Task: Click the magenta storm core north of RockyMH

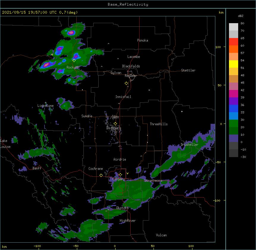Action: coord(71,33)
